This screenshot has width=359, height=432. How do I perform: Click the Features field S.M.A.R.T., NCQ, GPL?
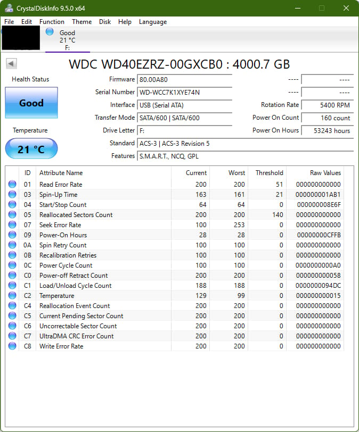pos(245,156)
